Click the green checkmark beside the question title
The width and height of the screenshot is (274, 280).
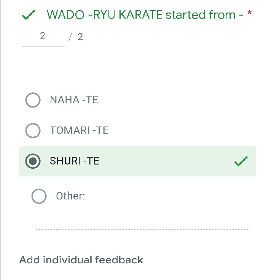pos(29,15)
